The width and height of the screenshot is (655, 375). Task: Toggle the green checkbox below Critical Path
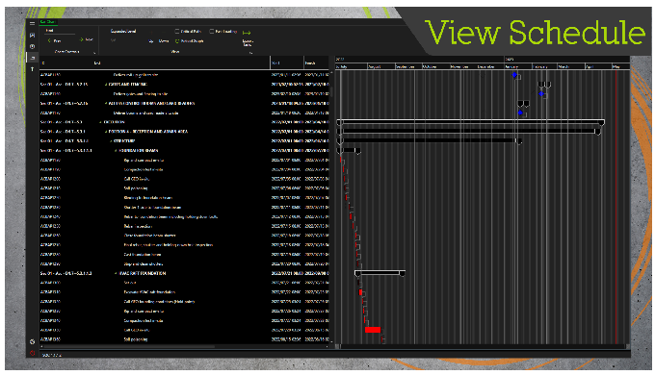(177, 41)
